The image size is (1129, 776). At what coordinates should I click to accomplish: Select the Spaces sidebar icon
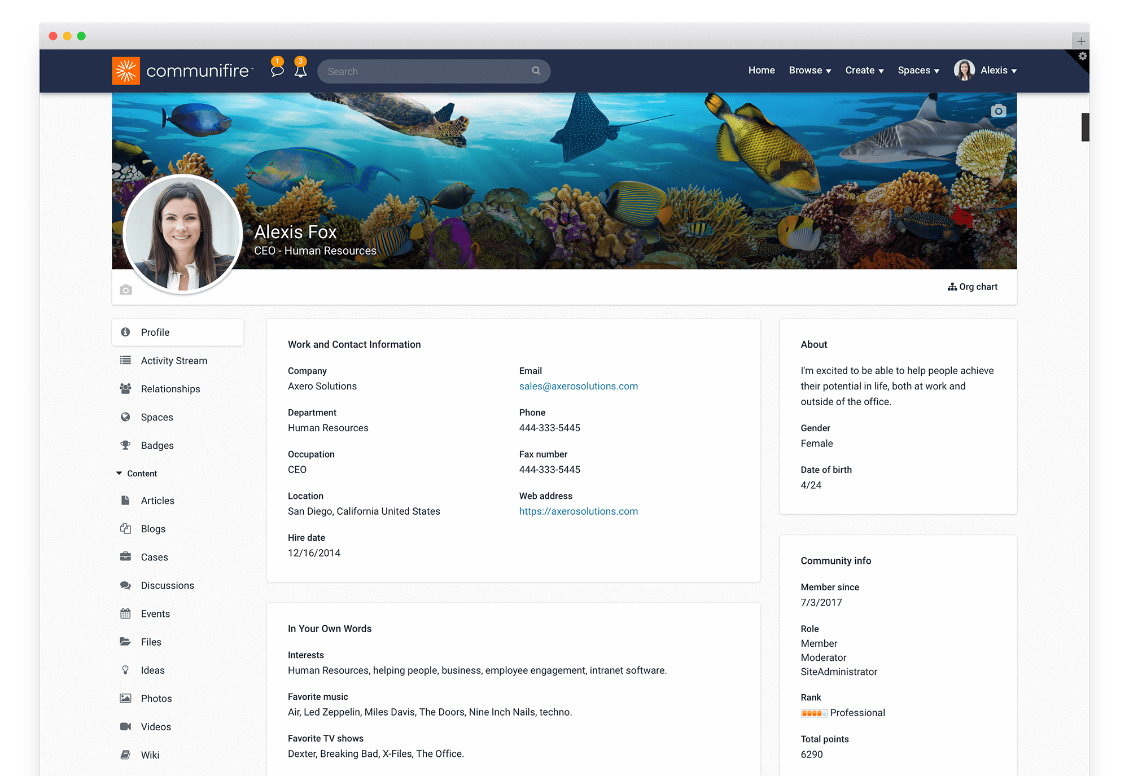126,417
